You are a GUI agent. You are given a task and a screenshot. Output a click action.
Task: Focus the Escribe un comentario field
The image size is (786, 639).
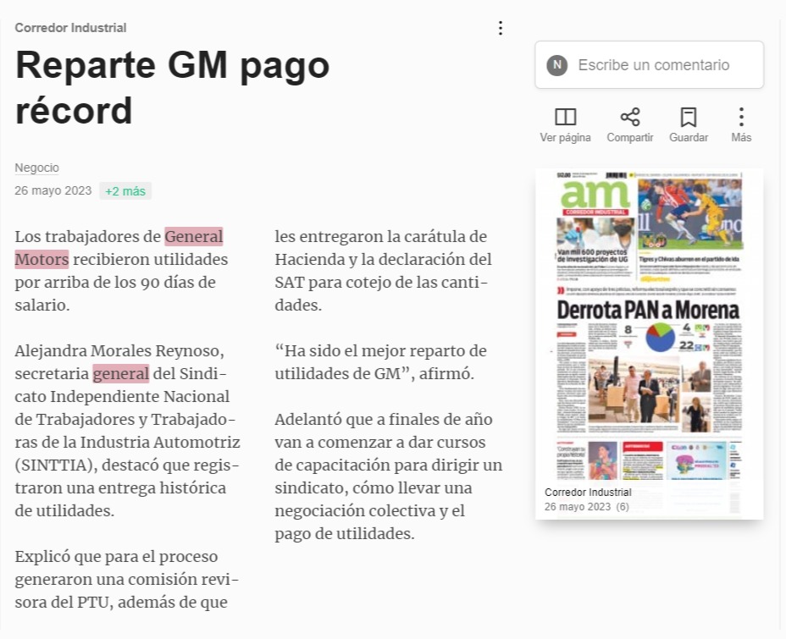649,65
